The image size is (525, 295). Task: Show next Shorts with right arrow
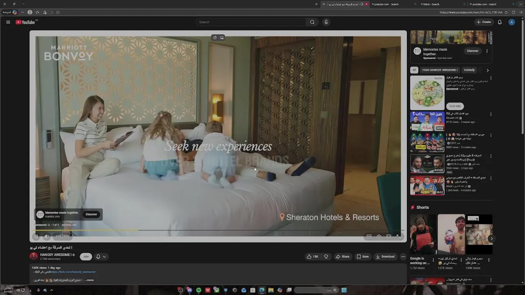pos(491,238)
